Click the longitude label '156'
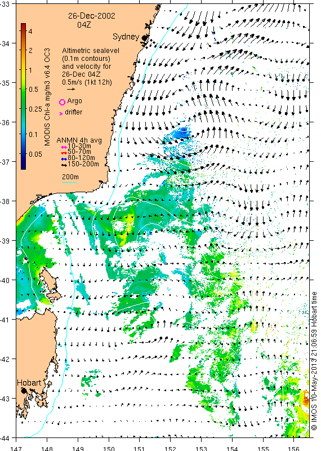This screenshot has width=321, height=451. (x=294, y=449)
